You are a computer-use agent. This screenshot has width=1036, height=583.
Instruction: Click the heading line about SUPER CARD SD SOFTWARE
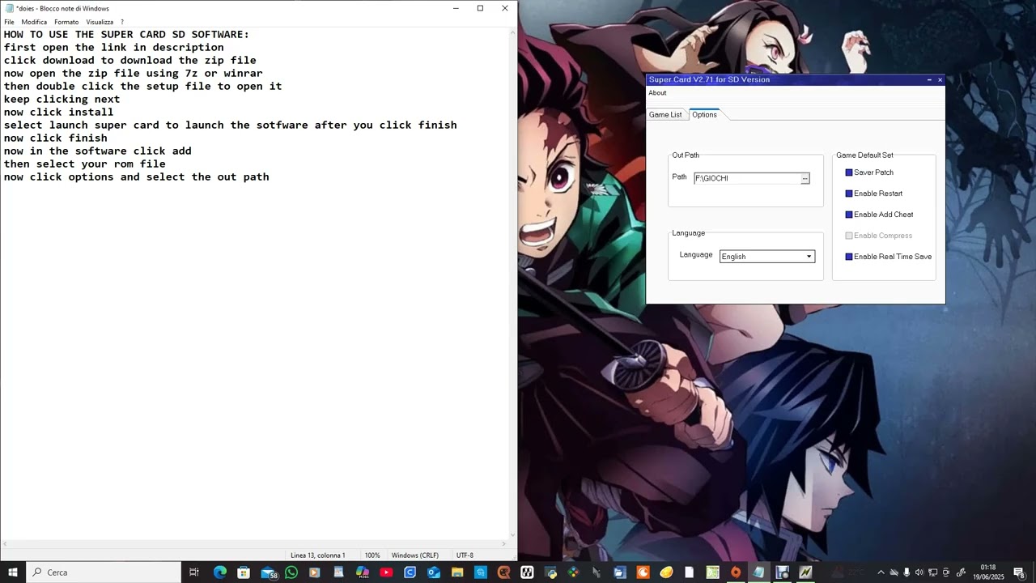click(127, 34)
